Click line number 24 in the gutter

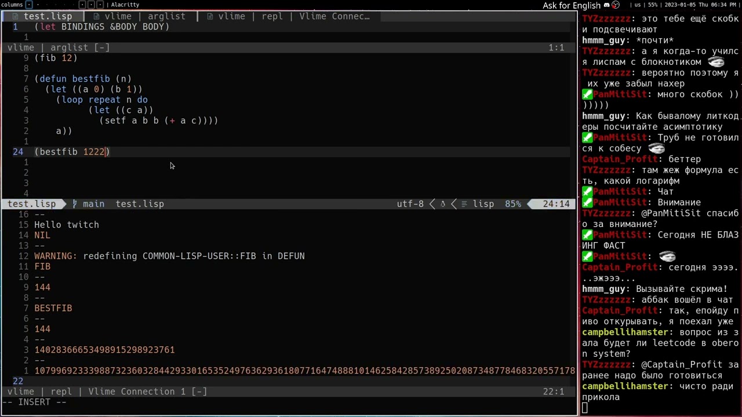18,152
